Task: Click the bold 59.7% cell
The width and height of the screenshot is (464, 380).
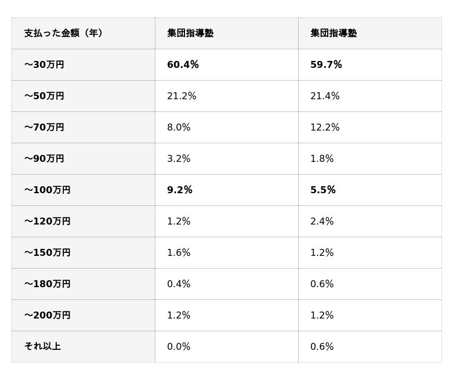Action: 326,64
